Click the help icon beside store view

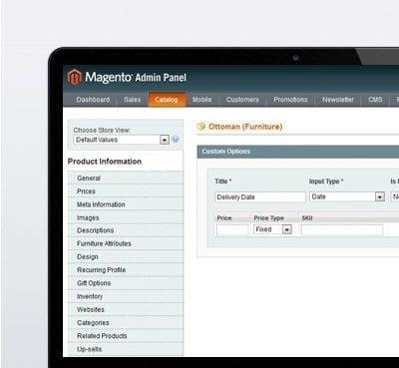click(176, 140)
